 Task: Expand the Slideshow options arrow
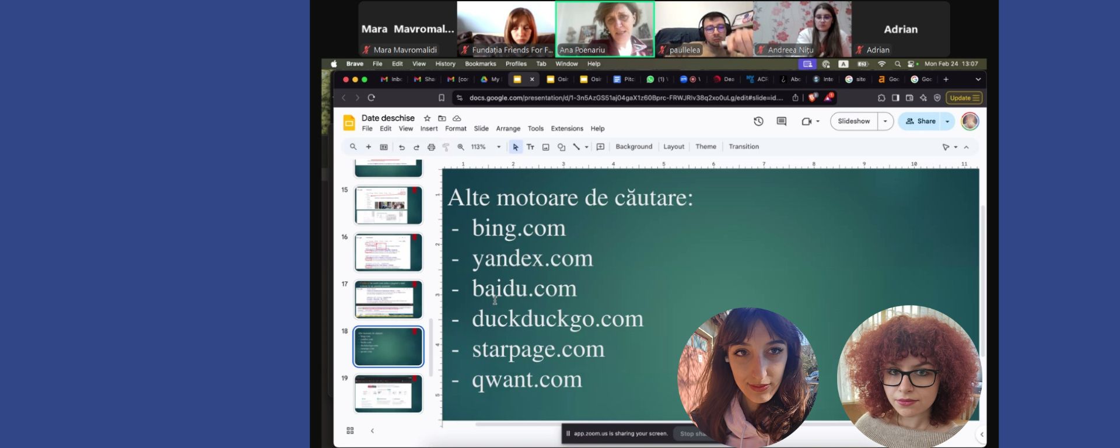pyautogui.click(x=885, y=121)
